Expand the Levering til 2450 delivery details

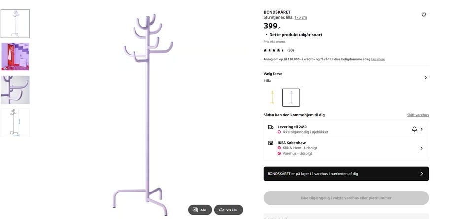click(422, 129)
